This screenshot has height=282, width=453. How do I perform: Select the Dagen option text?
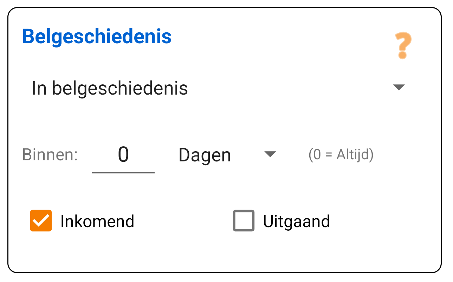point(205,155)
